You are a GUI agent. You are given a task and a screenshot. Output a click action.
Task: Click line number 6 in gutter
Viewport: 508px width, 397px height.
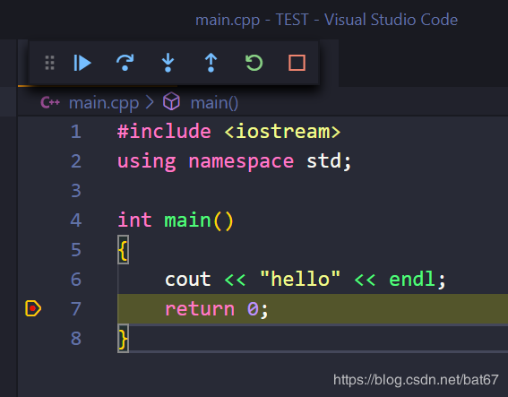click(76, 279)
